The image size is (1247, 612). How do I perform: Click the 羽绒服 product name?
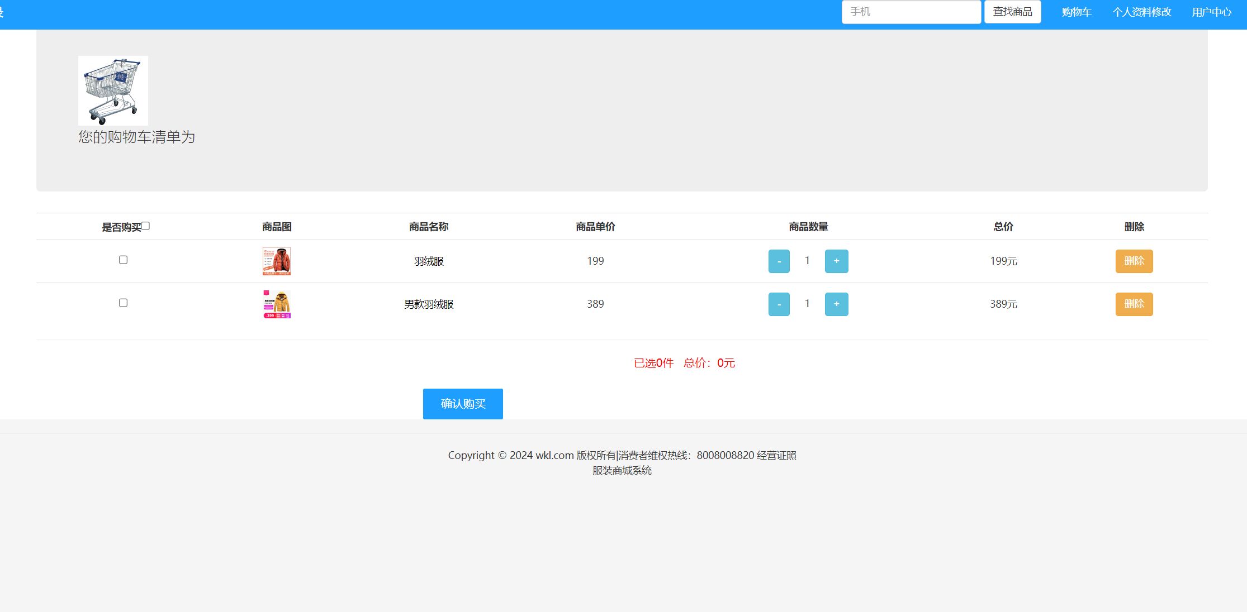pos(429,261)
